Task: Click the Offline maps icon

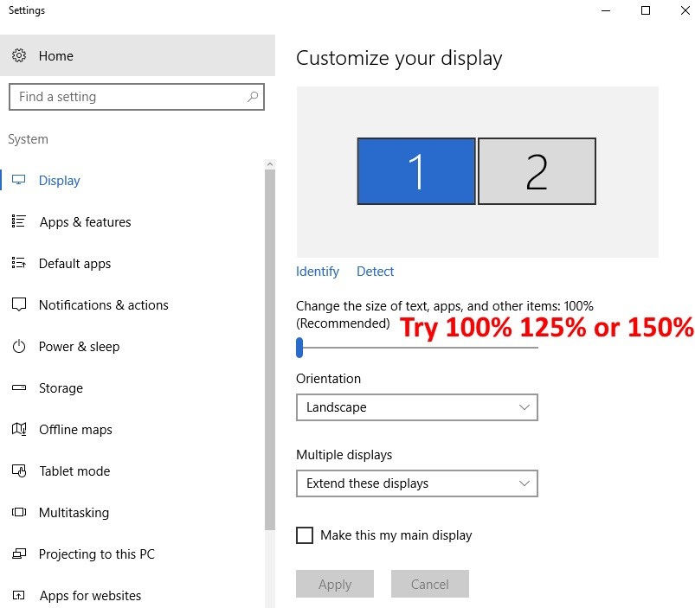Action: point(19,430)
